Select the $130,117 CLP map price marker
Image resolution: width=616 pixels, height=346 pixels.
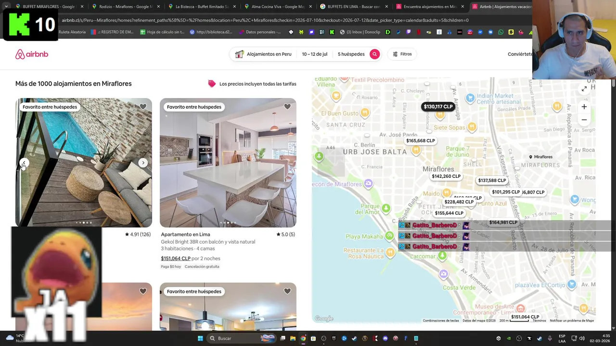tap(438, 107)
